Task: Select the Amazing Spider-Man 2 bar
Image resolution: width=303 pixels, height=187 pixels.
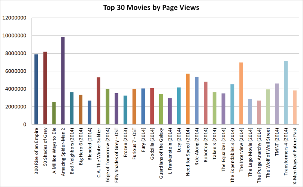Action: click(63, 81)
